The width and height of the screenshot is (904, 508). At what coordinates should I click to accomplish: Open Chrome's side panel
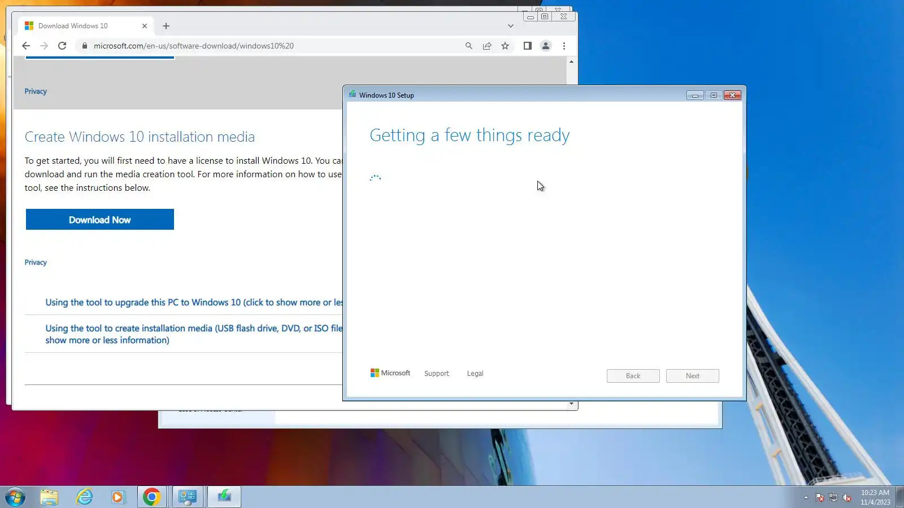click(527, 46)
